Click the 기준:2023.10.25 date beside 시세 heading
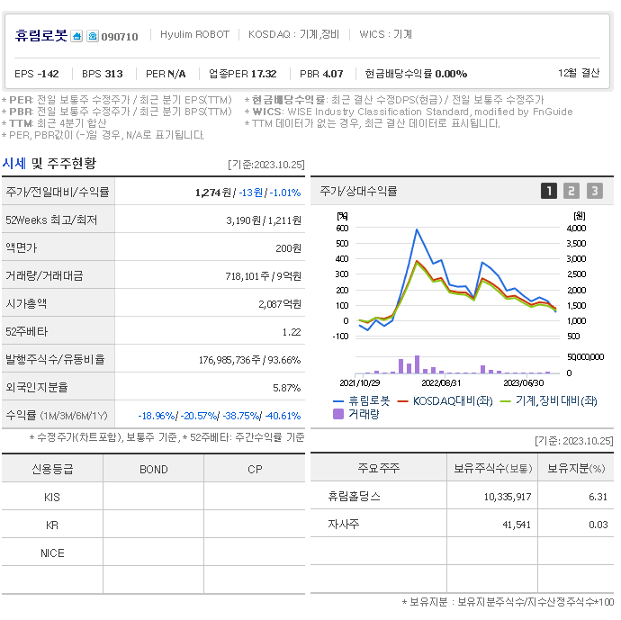621x620 pixels. point(266,165)
